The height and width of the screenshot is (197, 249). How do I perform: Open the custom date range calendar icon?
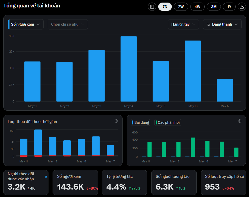152,7
